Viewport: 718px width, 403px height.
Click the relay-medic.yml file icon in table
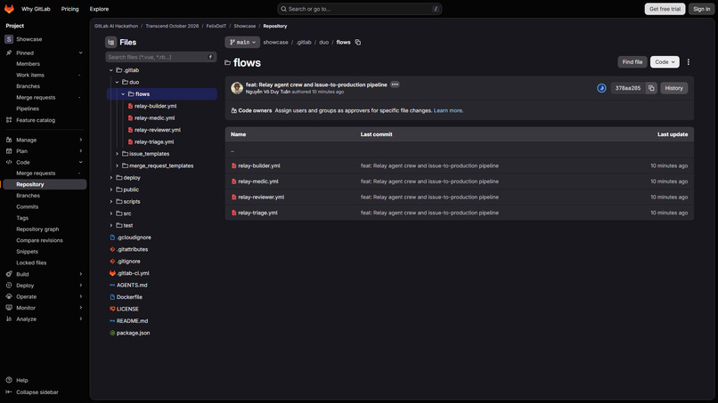[x=234, y=181]
